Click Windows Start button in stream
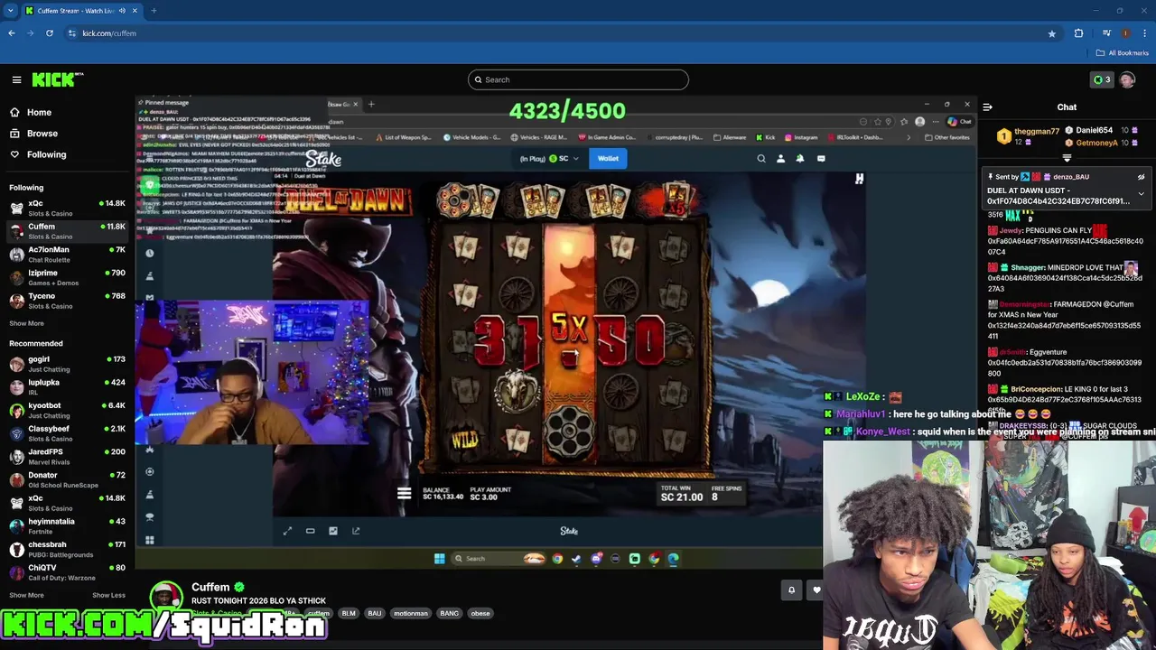 (x=440, y=559)
